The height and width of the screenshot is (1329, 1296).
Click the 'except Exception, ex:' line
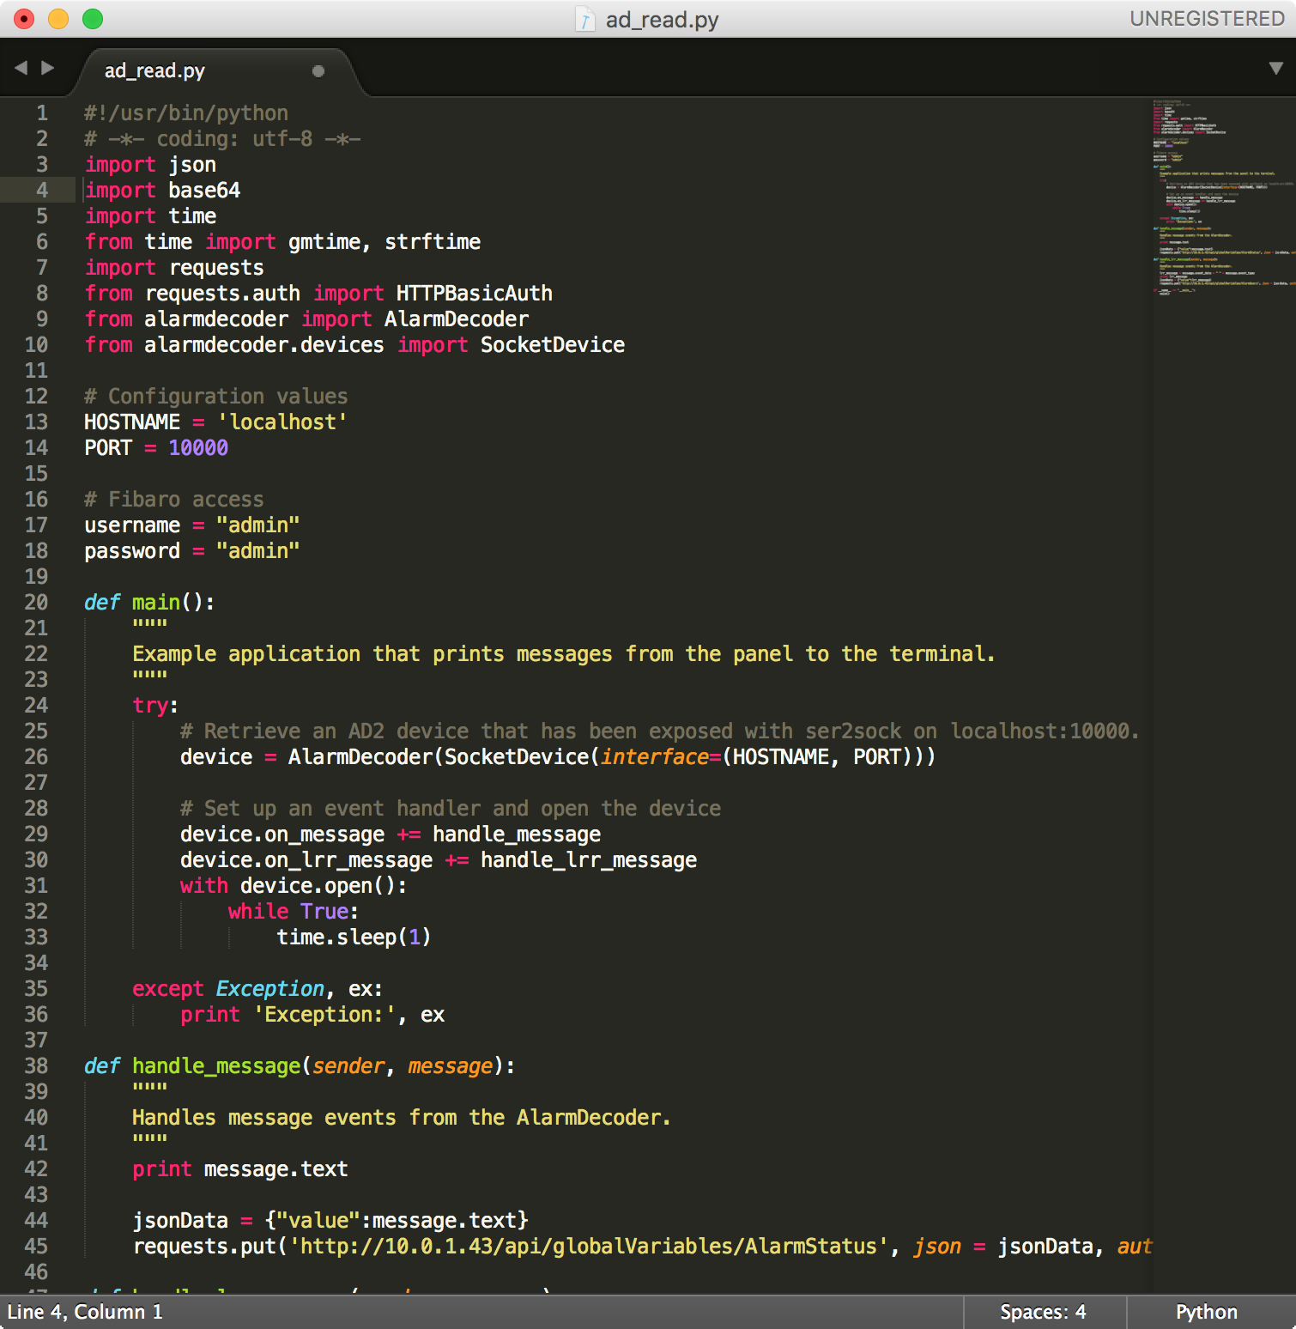pos(257,989)
